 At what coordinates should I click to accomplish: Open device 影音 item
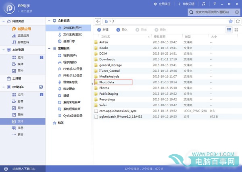coord(18,101)
